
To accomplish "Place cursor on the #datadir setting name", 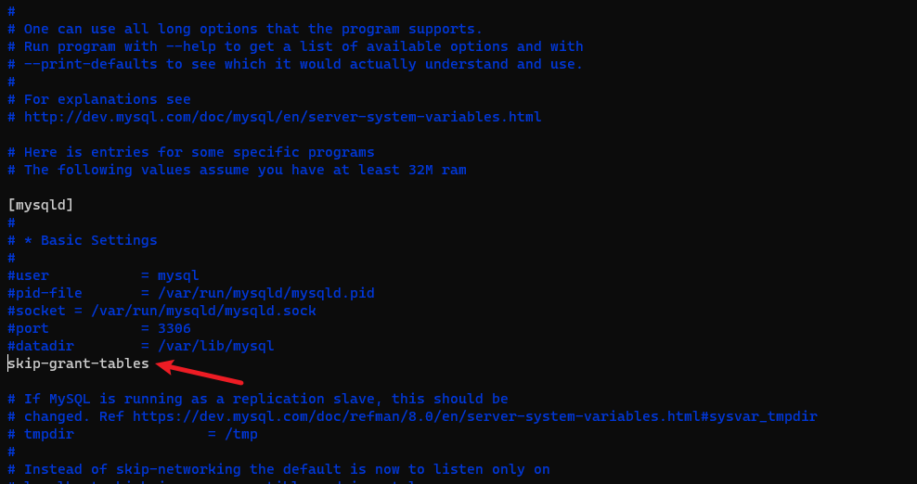I will pyautogui.click(x=41, y=346).
